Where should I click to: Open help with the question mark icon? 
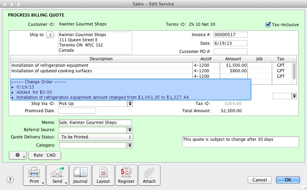[10, 180]
